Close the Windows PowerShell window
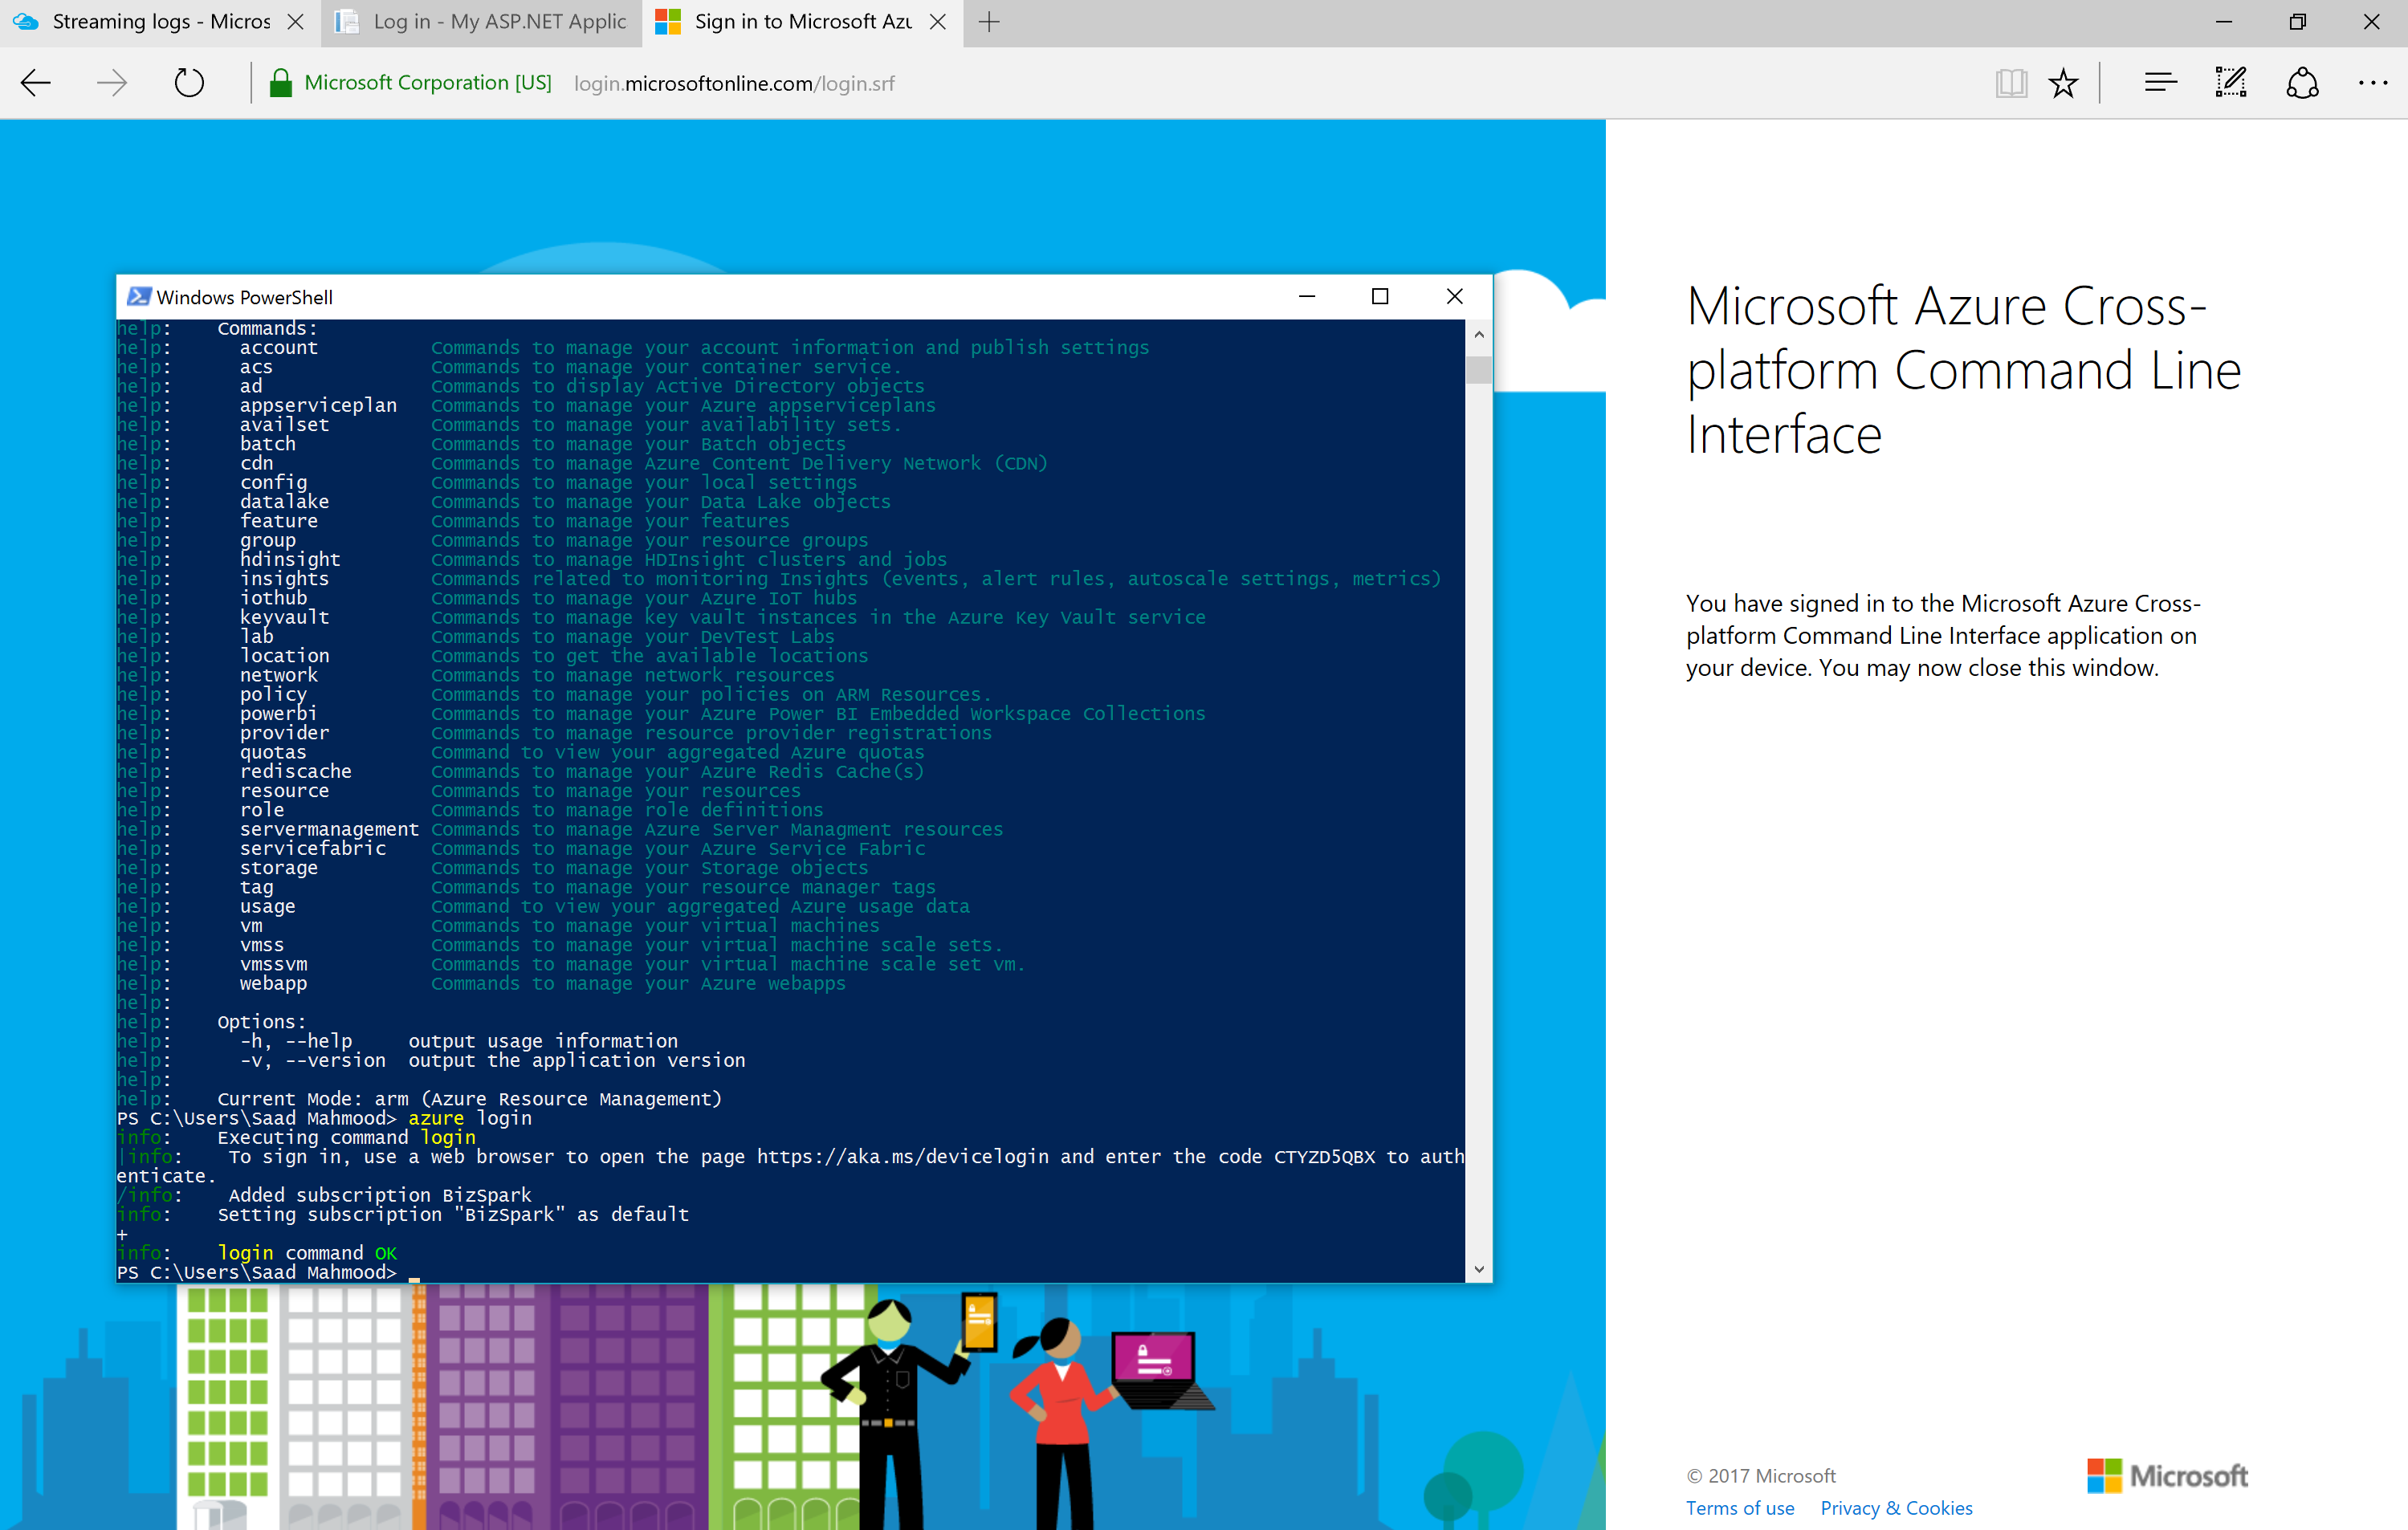2408x1530 pixels. [x=1455, y=296]
